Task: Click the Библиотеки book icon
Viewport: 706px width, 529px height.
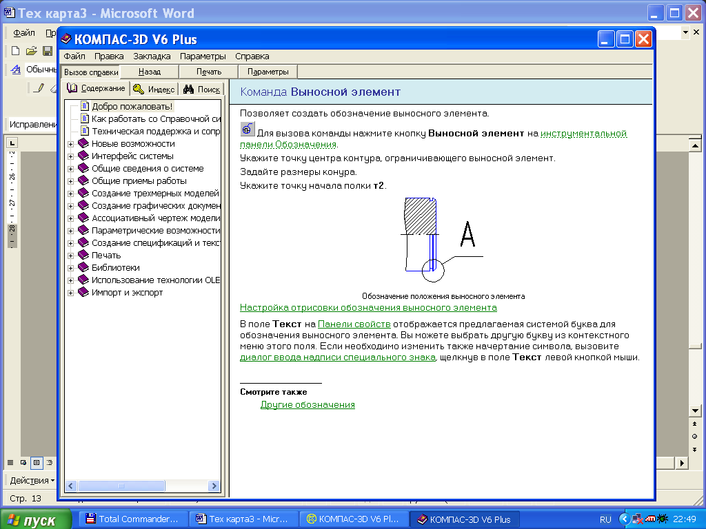Action: point(83,268)
